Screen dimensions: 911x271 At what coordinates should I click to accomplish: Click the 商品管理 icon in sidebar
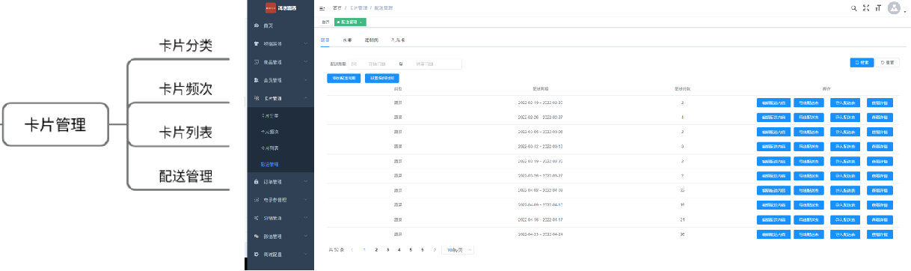pyautogui.click(x=257, y=62)
